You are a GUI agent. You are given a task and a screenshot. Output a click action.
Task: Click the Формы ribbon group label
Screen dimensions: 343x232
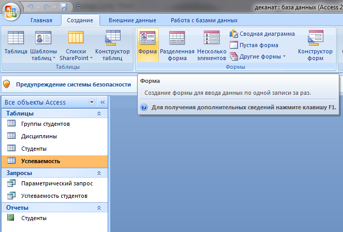235,67
